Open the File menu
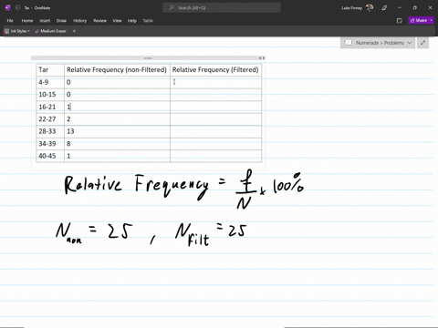Viewport: 438px width, 328px height. tap(10, 21)
